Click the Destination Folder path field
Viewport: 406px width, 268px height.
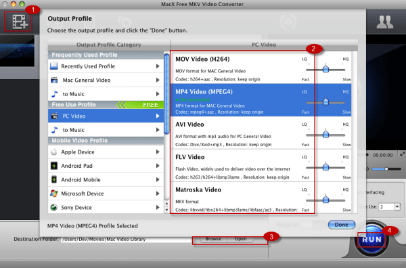126,239
